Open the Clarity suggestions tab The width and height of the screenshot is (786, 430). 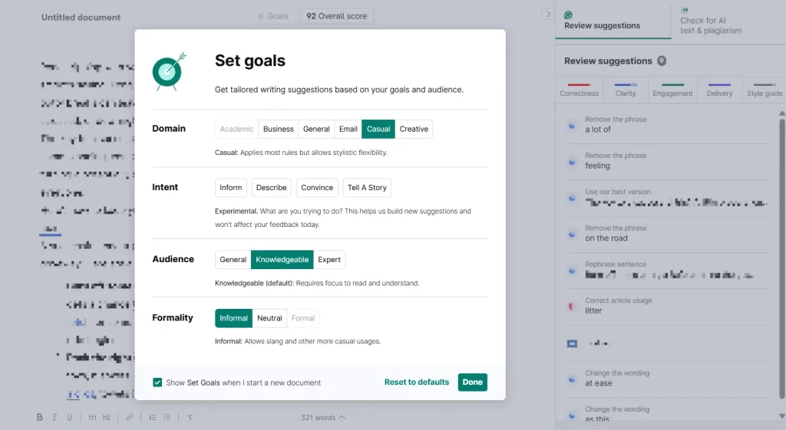coord(626,90)
